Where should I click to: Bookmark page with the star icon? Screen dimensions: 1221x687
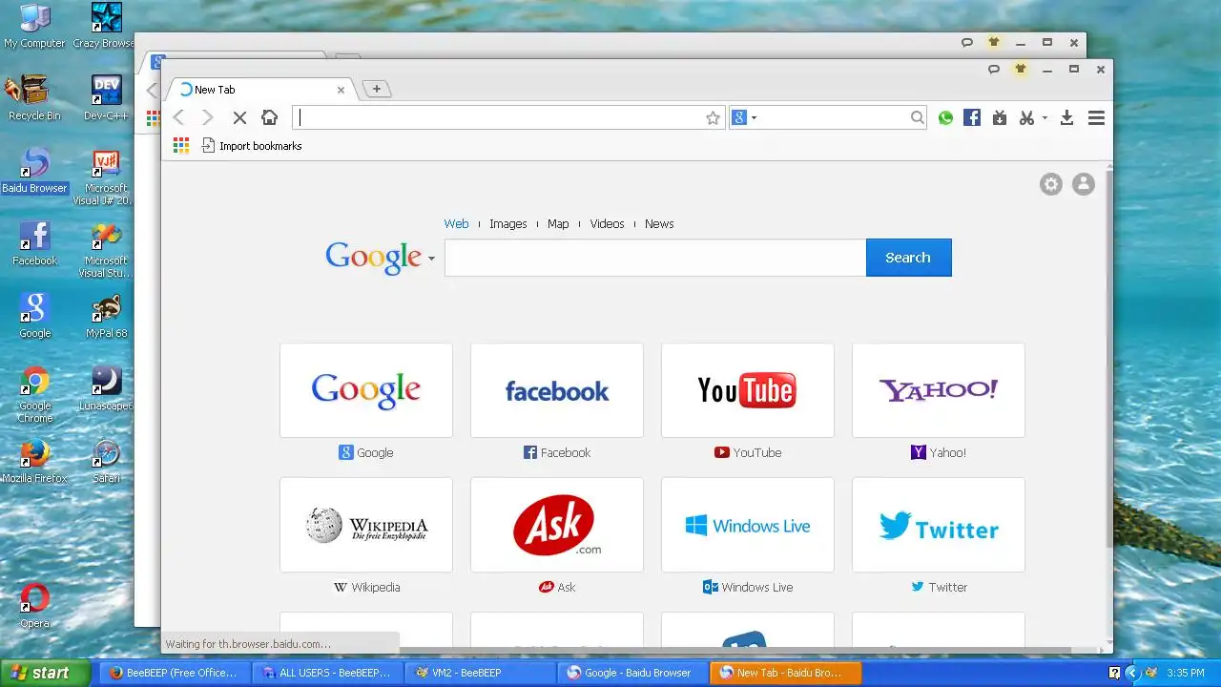(x=713, y=117)
